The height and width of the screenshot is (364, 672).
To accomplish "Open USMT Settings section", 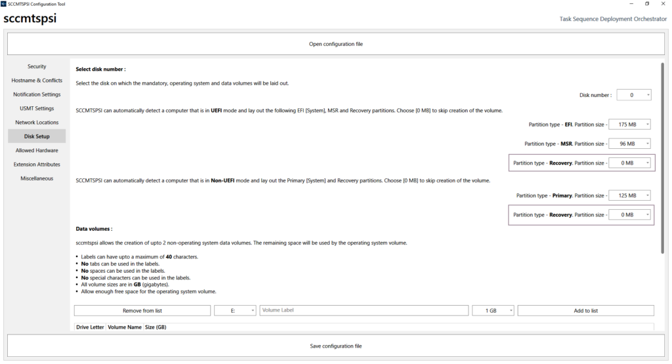I will (37, 108).
